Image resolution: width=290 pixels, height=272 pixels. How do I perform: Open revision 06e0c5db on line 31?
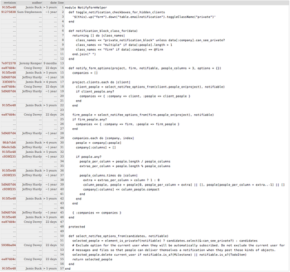tap(9, 147)
